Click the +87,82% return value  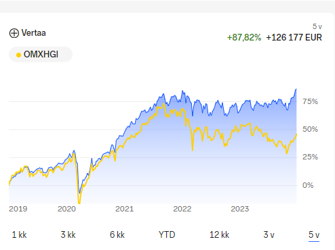click(x=244, y=38)
